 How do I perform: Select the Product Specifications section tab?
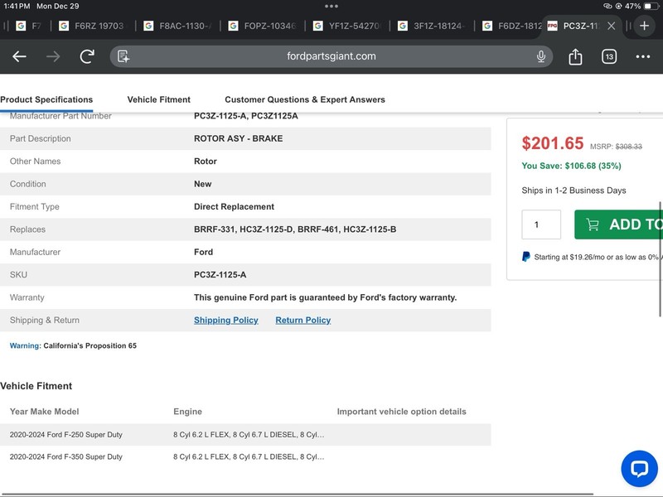[x=46, y=99]
